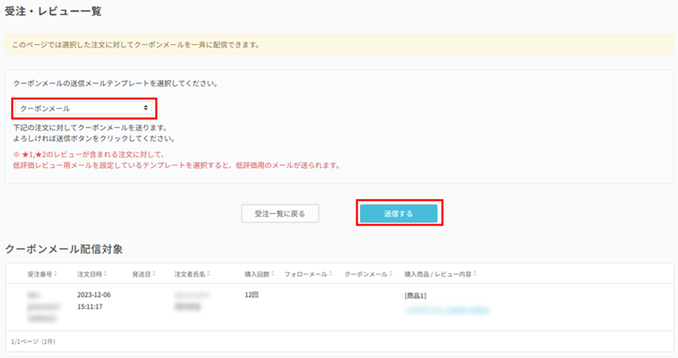Select the 12回 purchase count cell
Image resolution: width=678 pixels, height=358 pixels.
click(252, 295)
